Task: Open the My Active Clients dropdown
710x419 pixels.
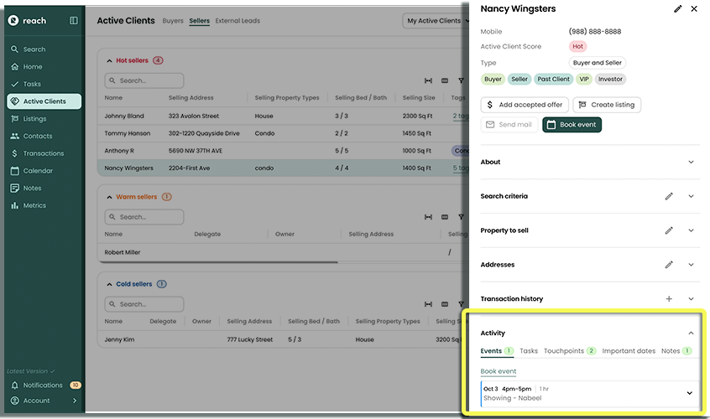Action: pos(435,21)
